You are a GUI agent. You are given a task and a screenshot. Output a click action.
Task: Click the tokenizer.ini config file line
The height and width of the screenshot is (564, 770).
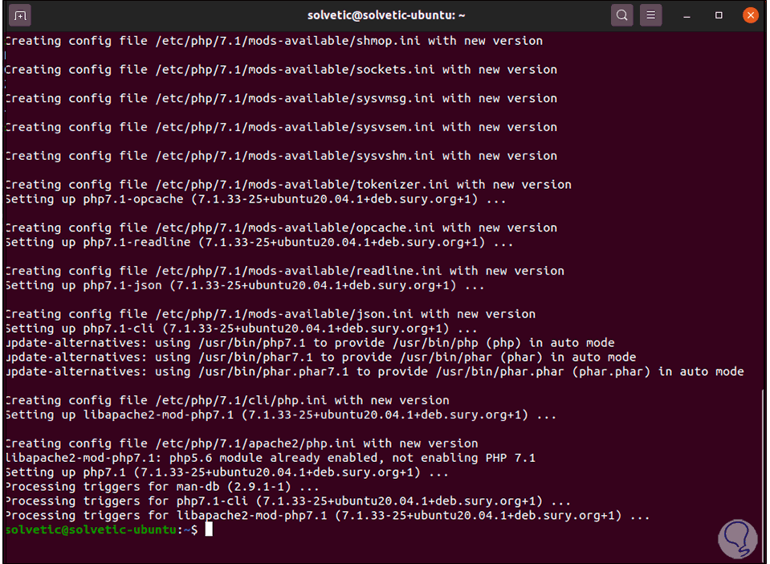click(288, 185)
